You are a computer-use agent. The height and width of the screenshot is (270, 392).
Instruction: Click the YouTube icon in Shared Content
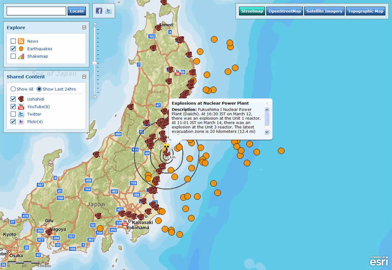(21, 106)
